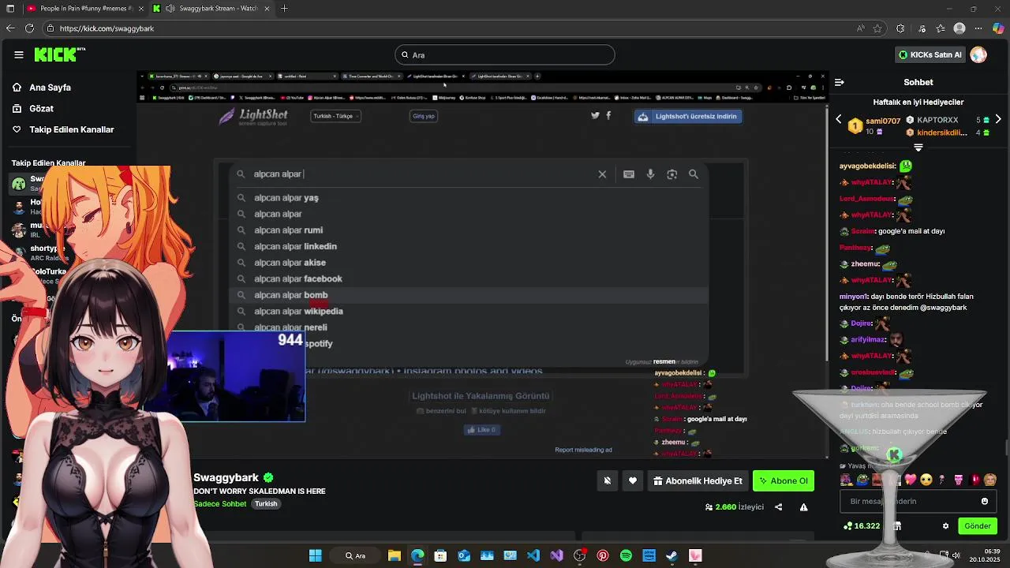Select suggestion 'alpcan alpar yaş'
The image size is (1010, 568).
point(286,198)
